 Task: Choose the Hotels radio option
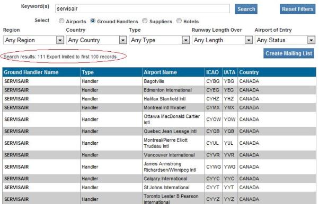[x=179, y=21]
